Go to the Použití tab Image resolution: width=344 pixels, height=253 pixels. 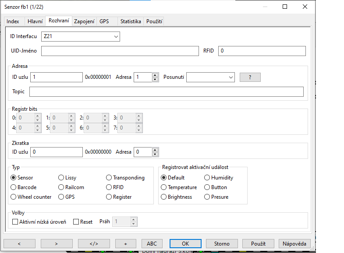coord(154,21)
